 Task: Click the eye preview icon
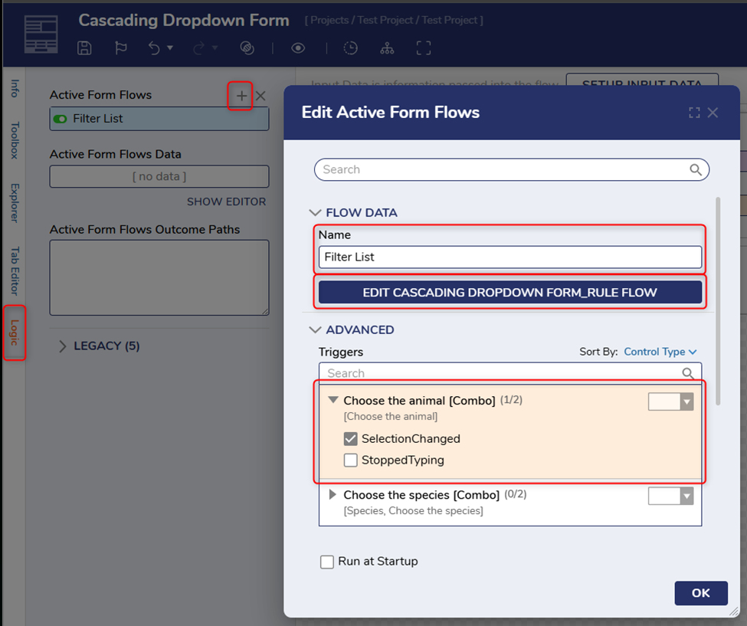pyautogui.click(x=298, y=48)
